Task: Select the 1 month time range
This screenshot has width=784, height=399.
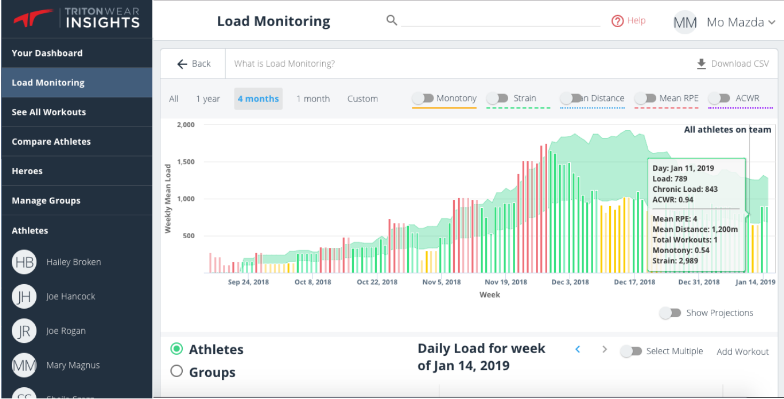Action: coord(313,99)
